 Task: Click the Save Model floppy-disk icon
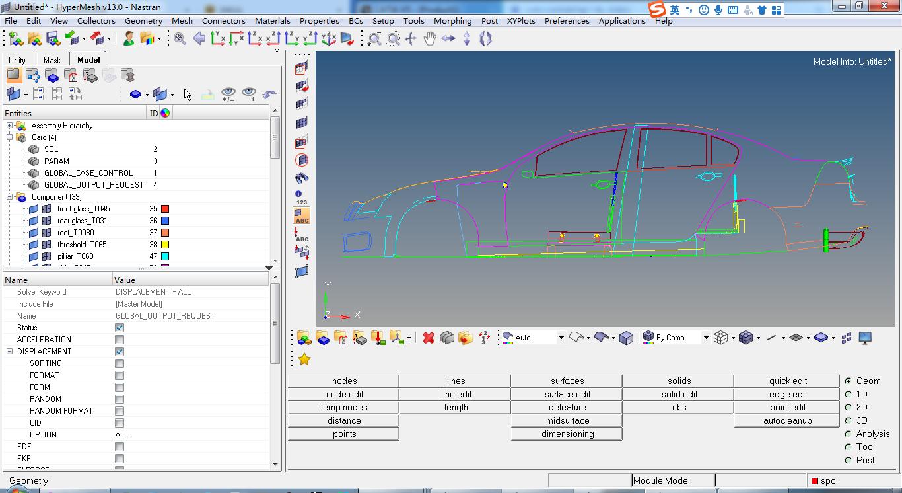pyautogui.click(x=53, y=38)
